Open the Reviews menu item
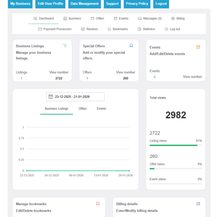The image size is (217, 217). (90, 29)
